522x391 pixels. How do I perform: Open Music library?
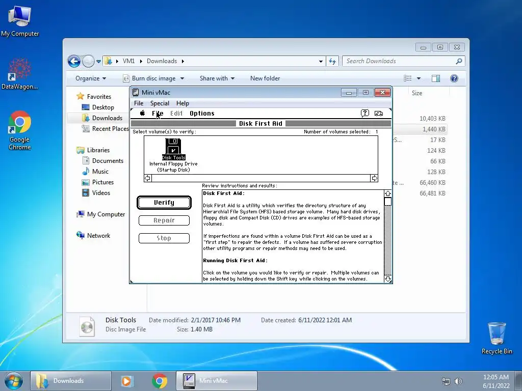(x=95, y=172)
